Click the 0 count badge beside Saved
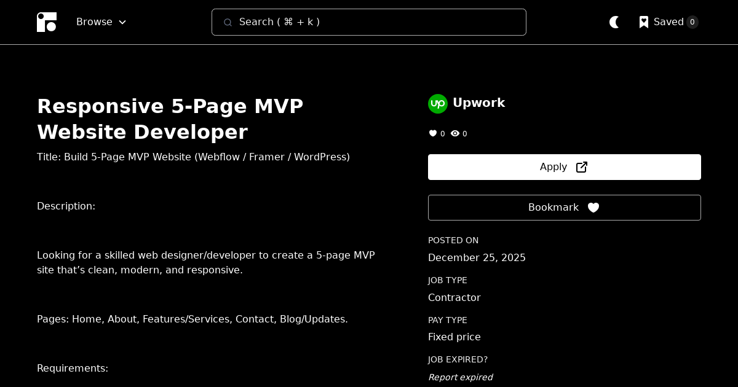This screenshot has width=738, height=387. coord(692,22)
